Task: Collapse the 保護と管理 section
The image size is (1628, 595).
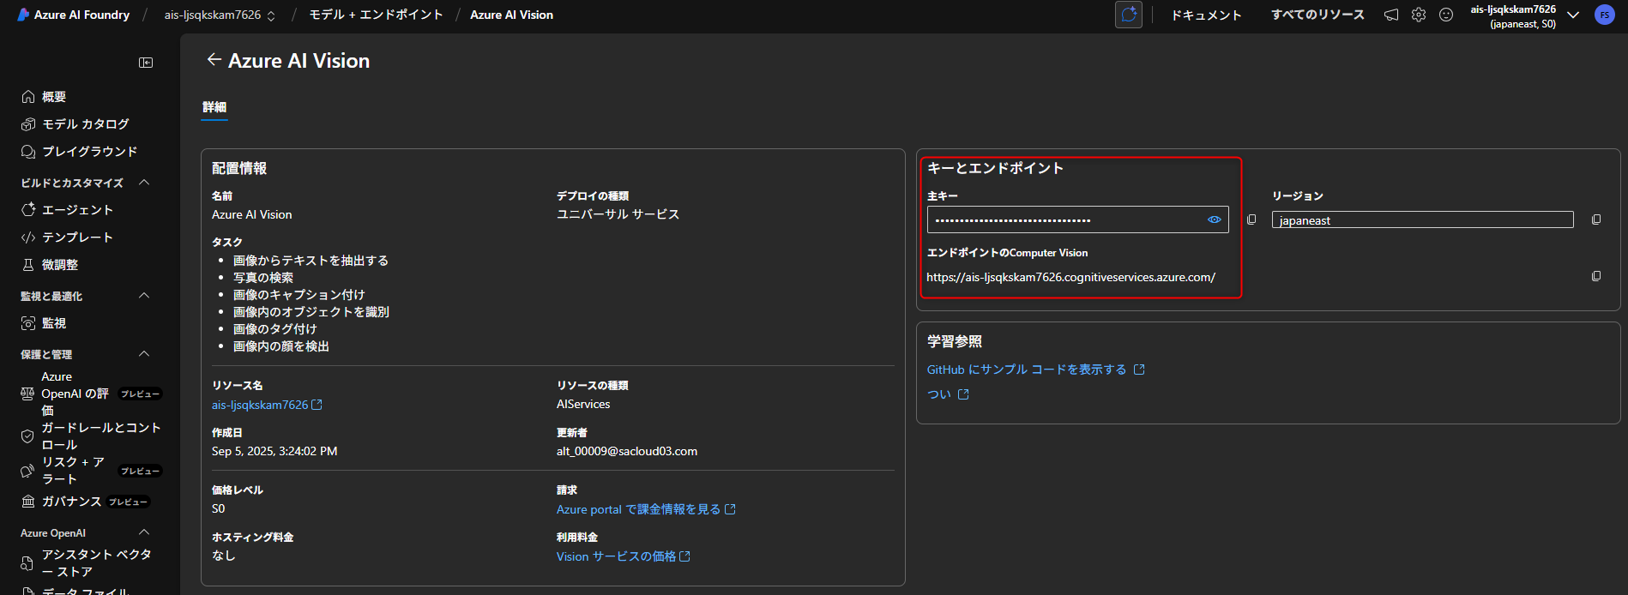Action: coord(144,354)
